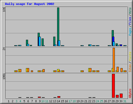Click day label "22" on x-axis

(x=90, y=101)
